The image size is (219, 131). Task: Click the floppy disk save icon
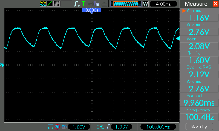tap(97, 4)
